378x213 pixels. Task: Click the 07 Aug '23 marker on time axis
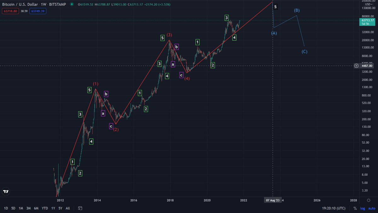(x=272, y=200)
